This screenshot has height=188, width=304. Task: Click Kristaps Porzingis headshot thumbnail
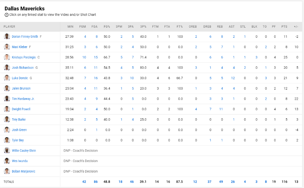(x=7, y=57)
